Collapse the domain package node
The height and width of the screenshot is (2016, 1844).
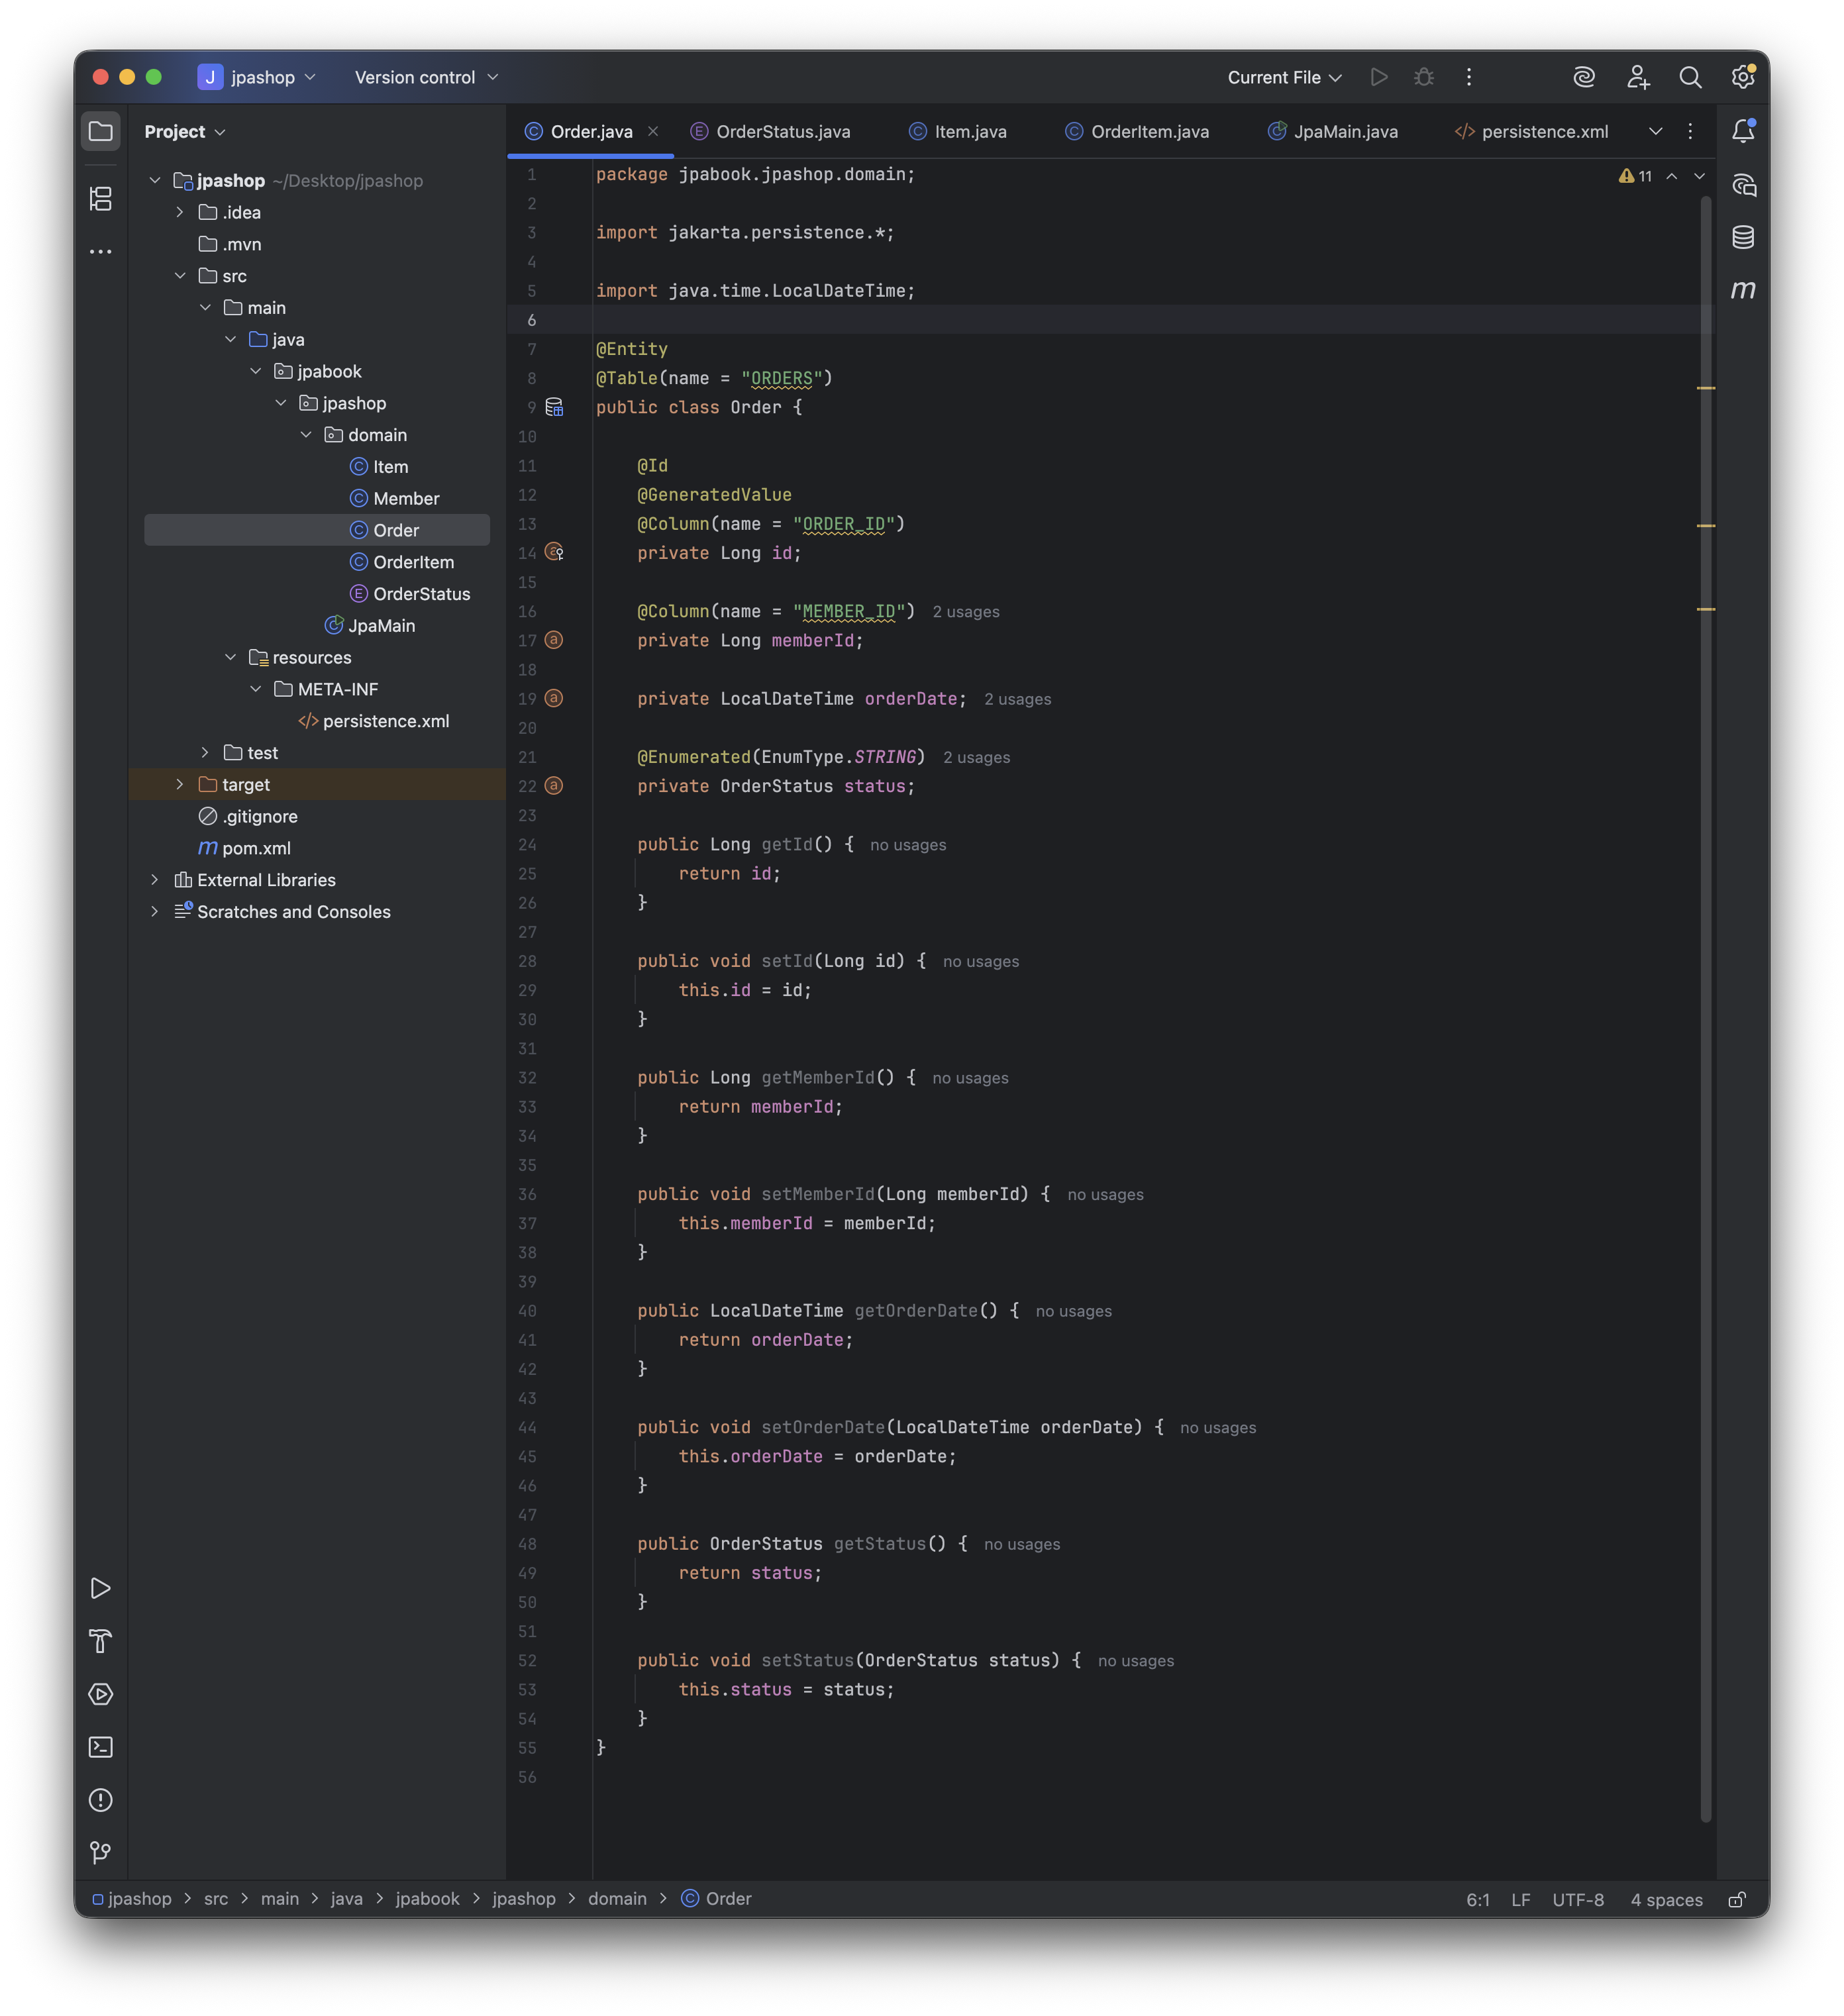306,435
